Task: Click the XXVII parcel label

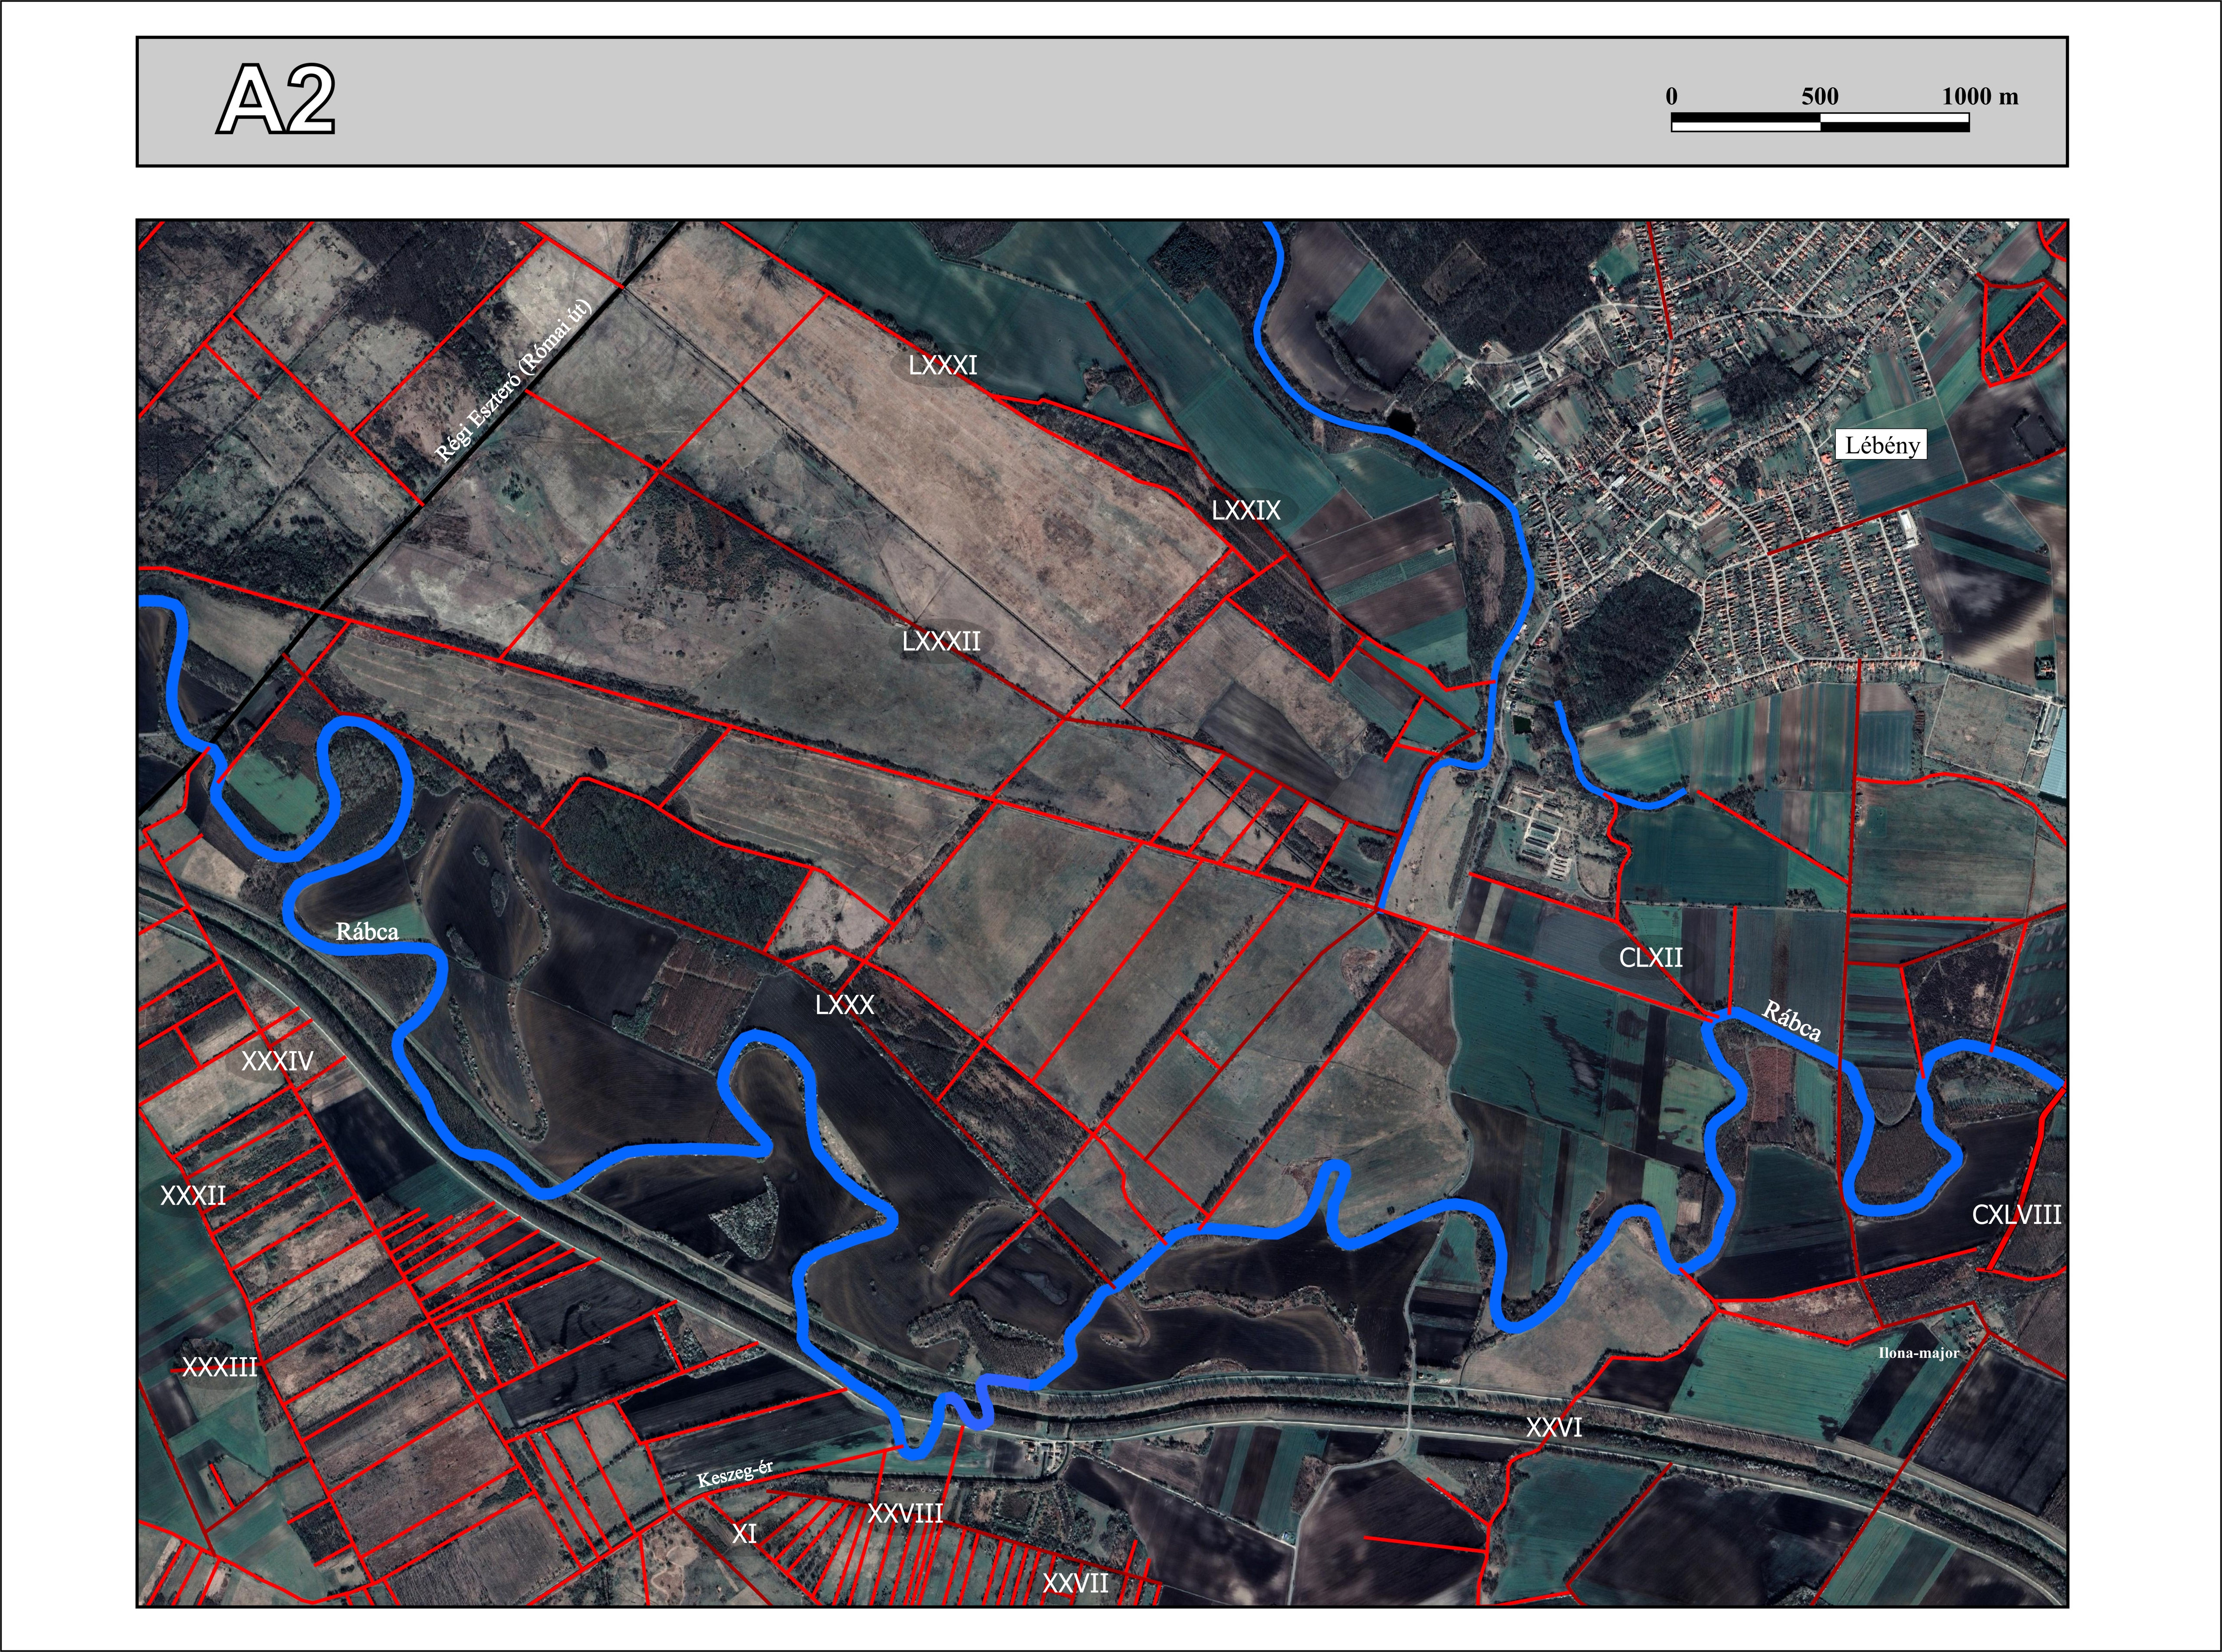Action: [1075, 1584]
